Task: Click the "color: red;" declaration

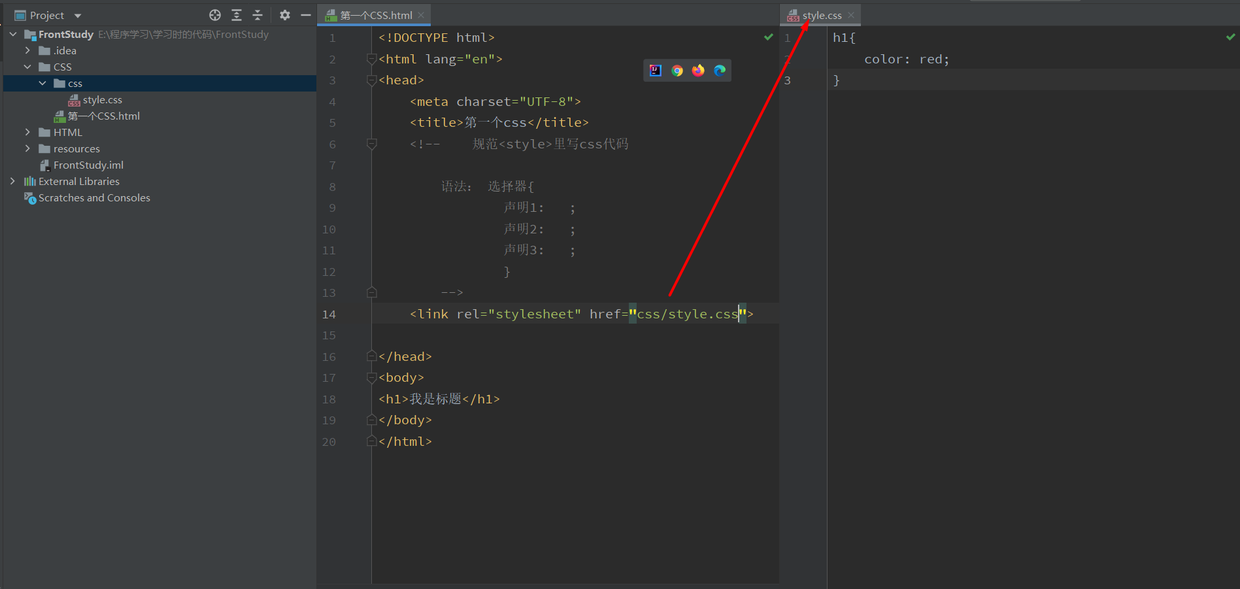Action: point(907,59)
